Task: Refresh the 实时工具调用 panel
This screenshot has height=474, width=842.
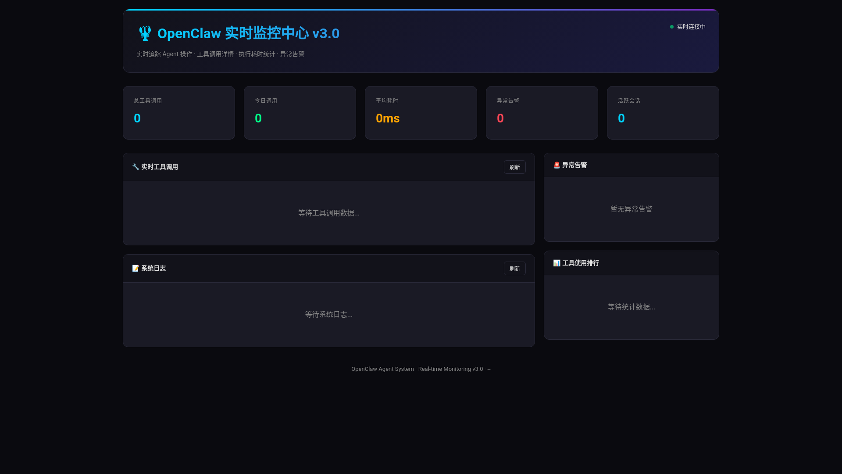Action: (514, 167)
